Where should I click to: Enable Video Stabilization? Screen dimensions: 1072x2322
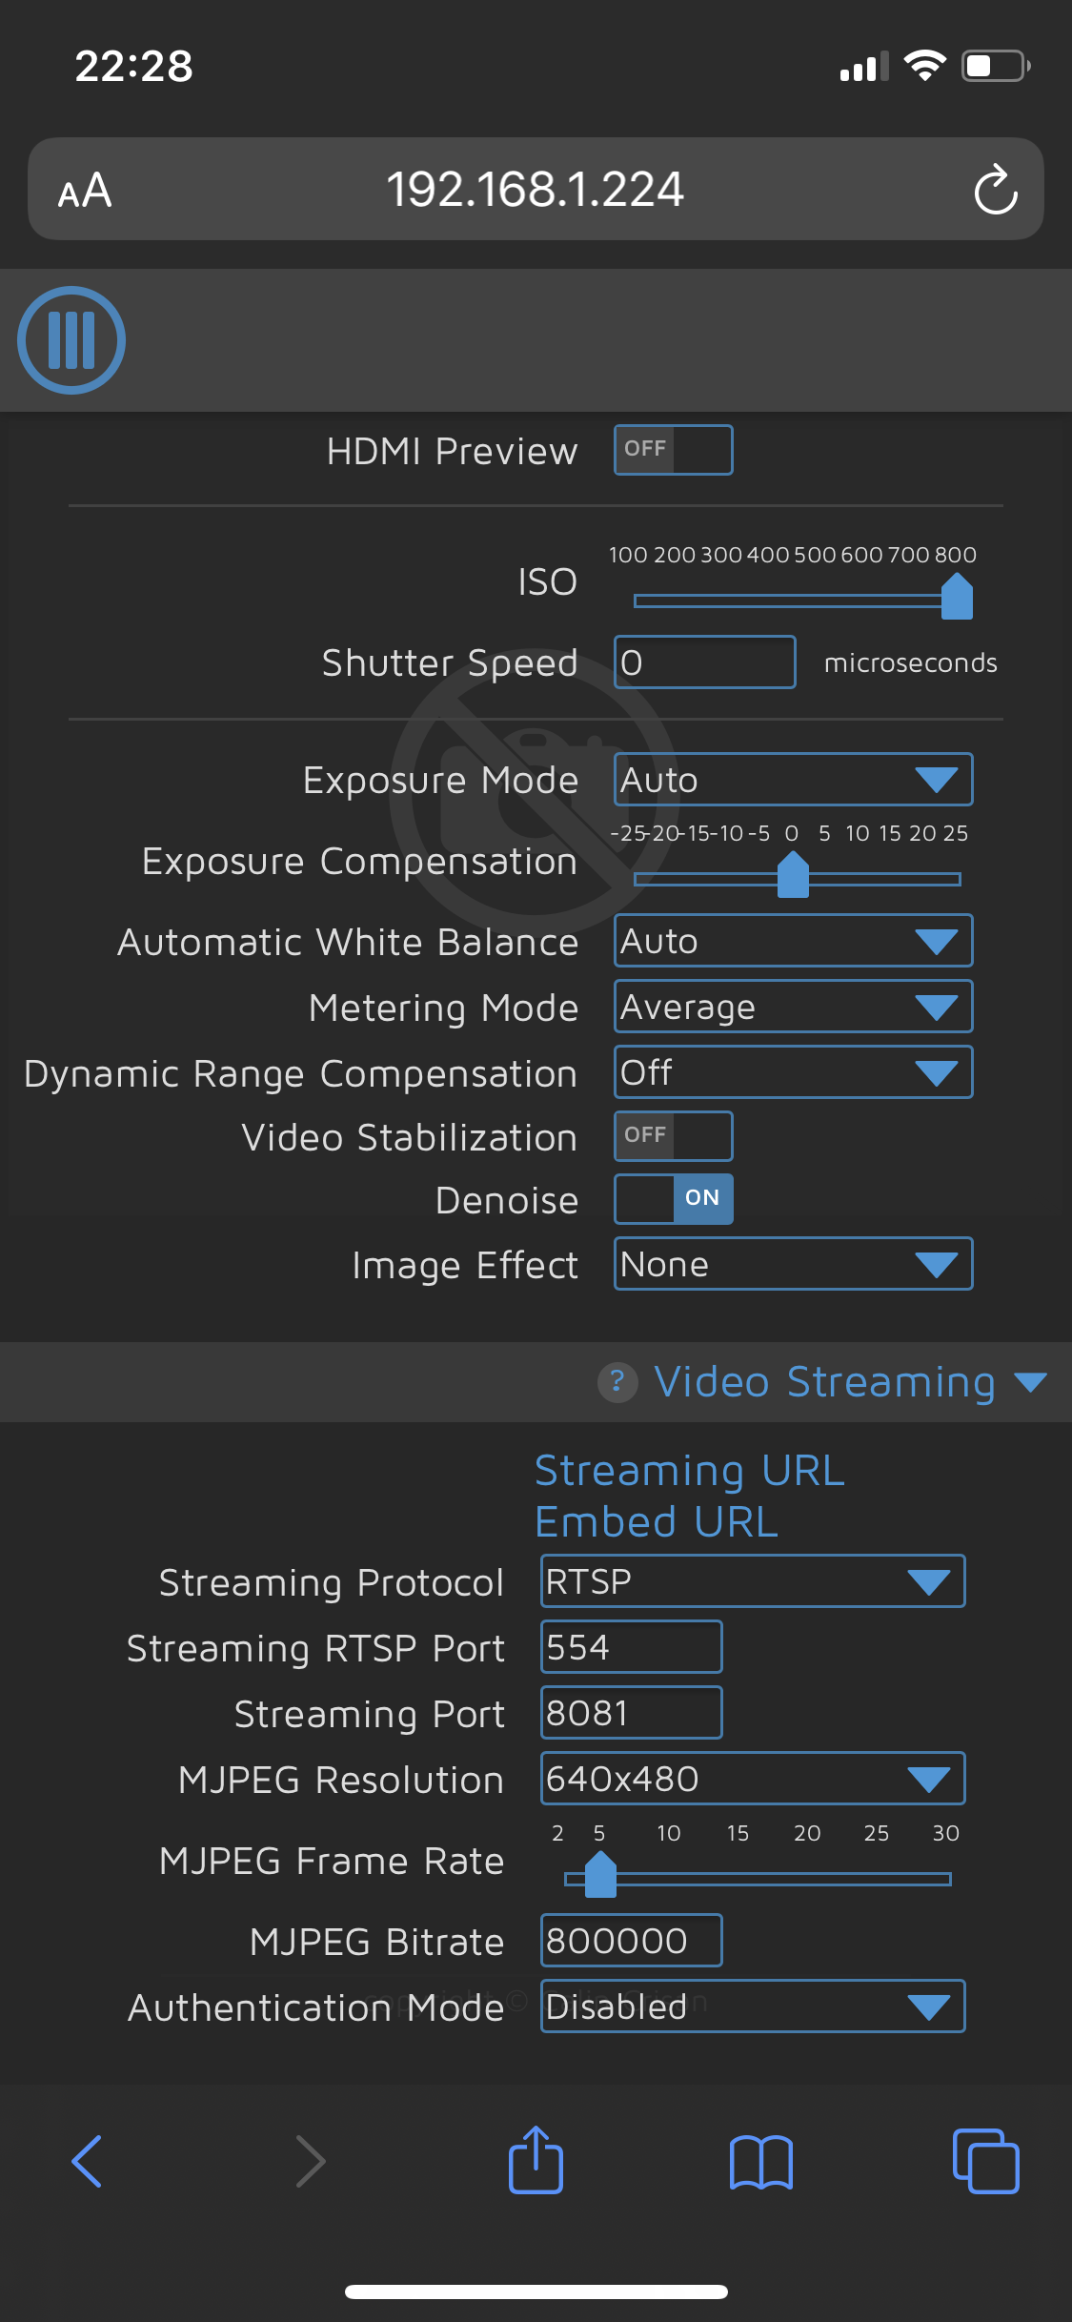click(673, 1135)
